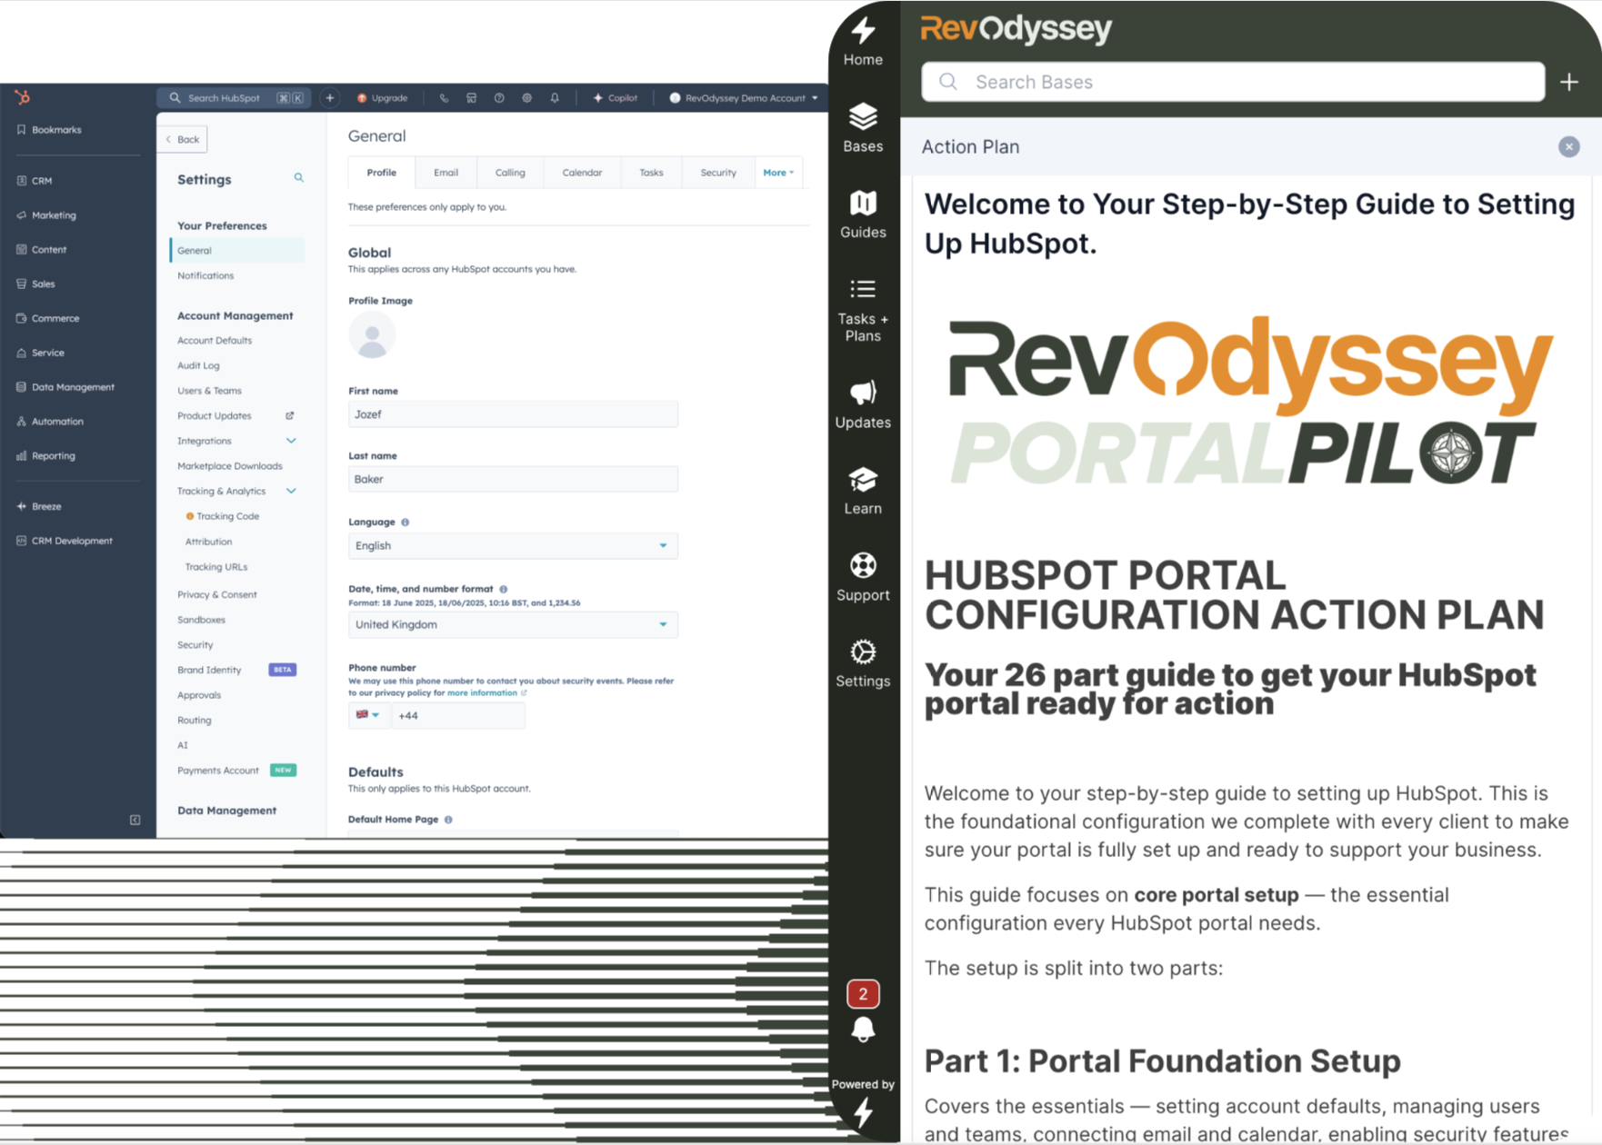Expand the More tab dropdown
Viewport: 1602px width, 1145px height.
coord(778,173)
